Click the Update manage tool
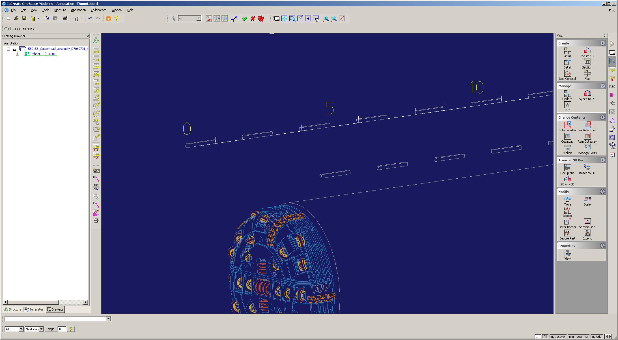618x340 pixels. click(567, 95)
